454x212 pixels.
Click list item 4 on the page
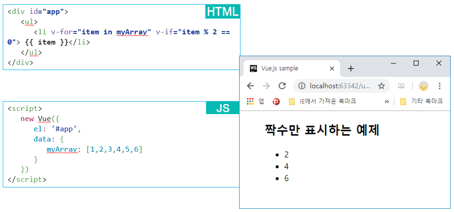[x=287, y=167]
